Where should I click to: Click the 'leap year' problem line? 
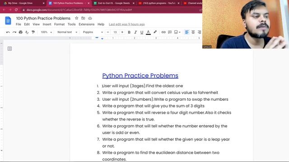coord(166,143)
